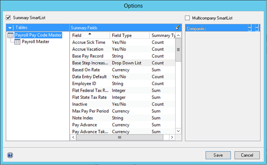267x165 pixels.
Task: Click Drop Down List field type cell
Action: pyautogui.click(x=127, y=63)
